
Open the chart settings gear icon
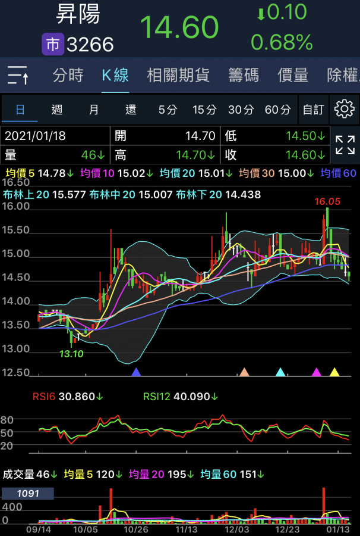coord(345,109)
